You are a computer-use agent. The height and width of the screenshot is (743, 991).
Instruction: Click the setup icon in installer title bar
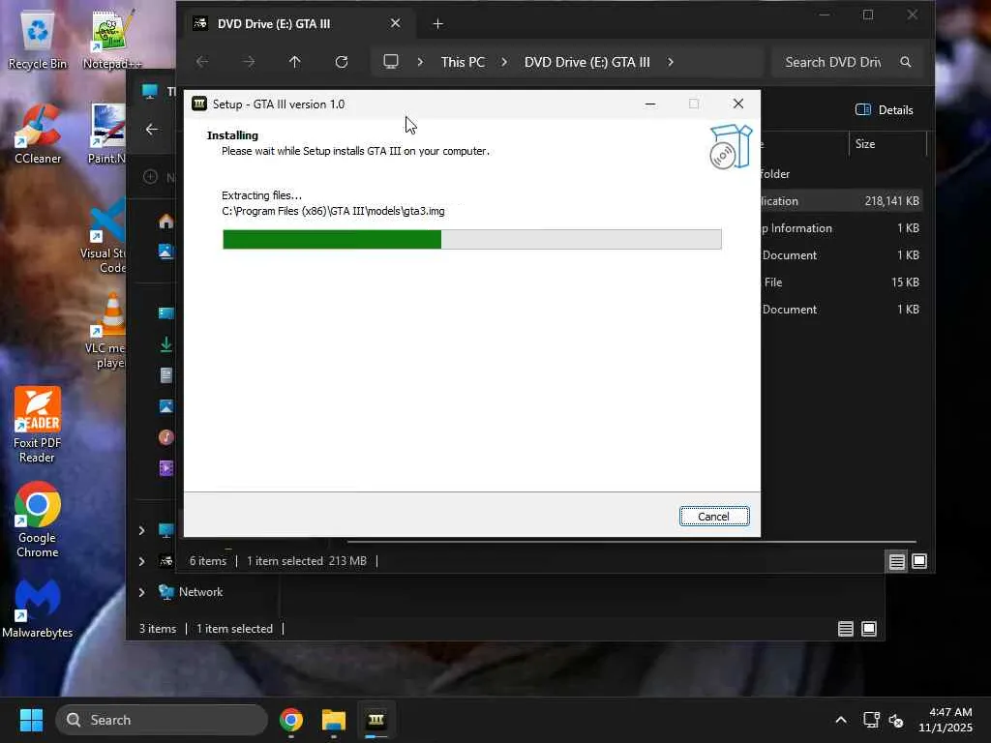click(199, 104)
